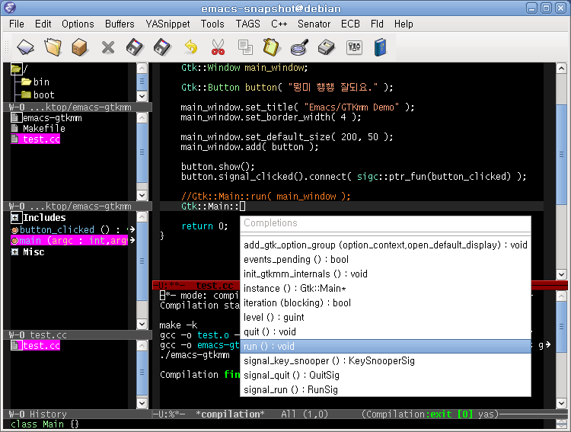The height and width of the screenshot is (432, 571).
Task: Save buffer with the first floppy disk icon
Action: pos(135,47)
